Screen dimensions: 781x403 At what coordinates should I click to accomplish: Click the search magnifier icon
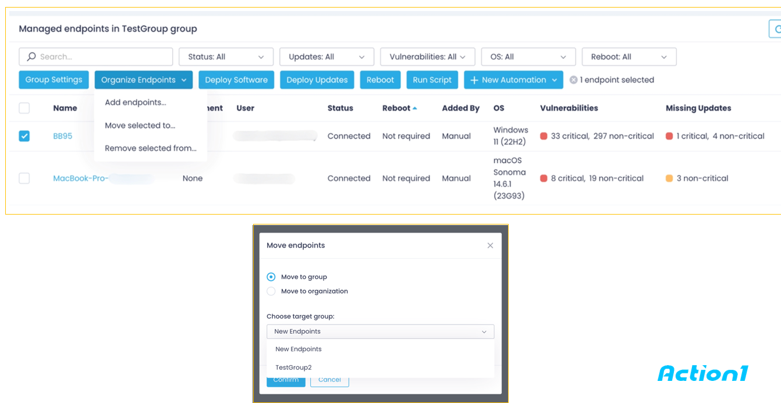(31, 57)
